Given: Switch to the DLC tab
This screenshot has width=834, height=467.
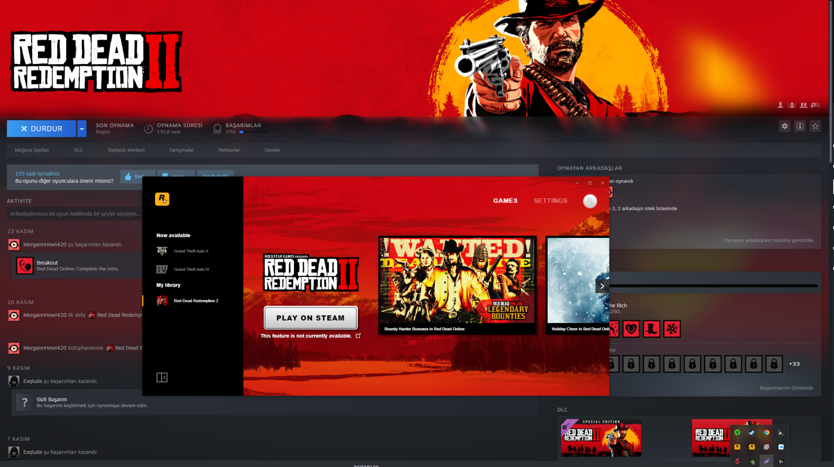Looking at the screenshot, I should (78, 150).
